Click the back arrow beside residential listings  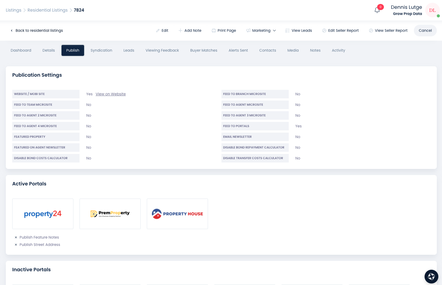coord(12,31)
